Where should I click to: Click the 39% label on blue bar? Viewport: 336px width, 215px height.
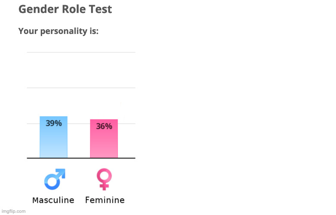[54, 123]
